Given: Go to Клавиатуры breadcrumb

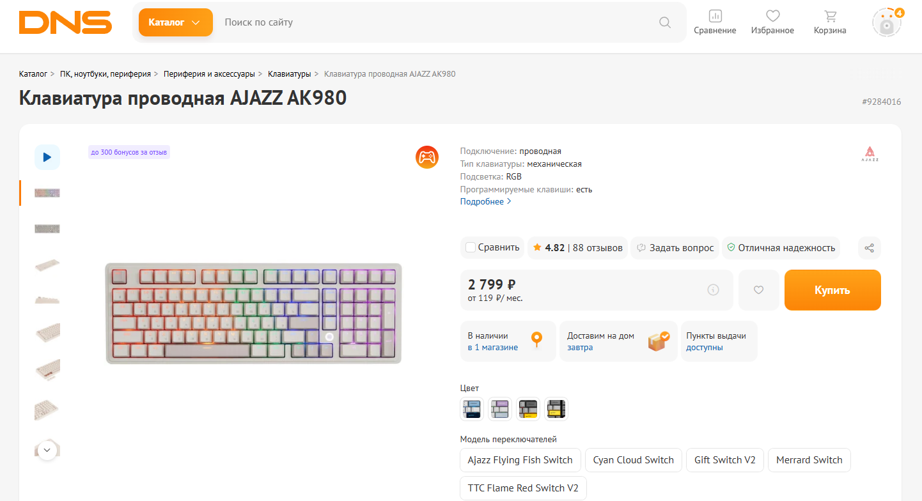Looking at the screenshot, I should coord(289,74).
